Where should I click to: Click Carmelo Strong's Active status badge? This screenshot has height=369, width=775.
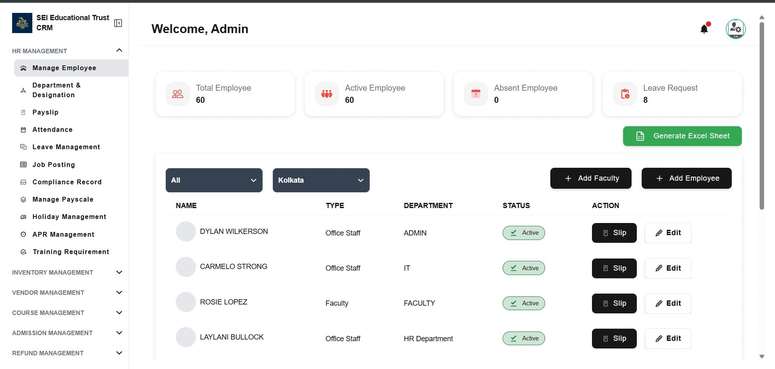point(524,268)
